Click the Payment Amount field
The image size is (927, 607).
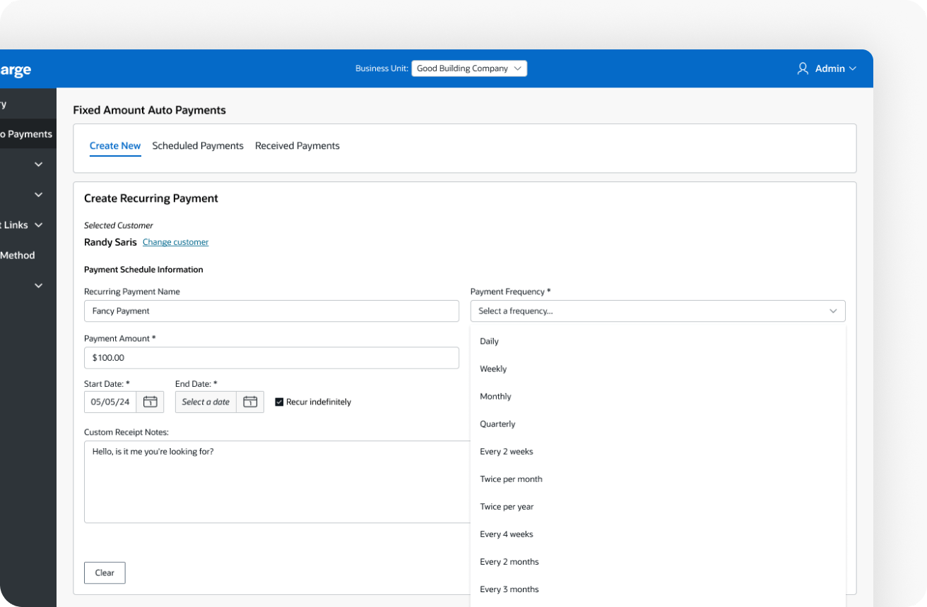pos(271,358)
